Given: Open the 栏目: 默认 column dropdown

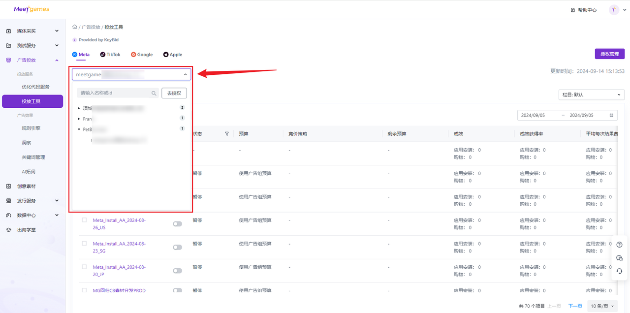Looking at the screenshot, I should click(592, 94).
